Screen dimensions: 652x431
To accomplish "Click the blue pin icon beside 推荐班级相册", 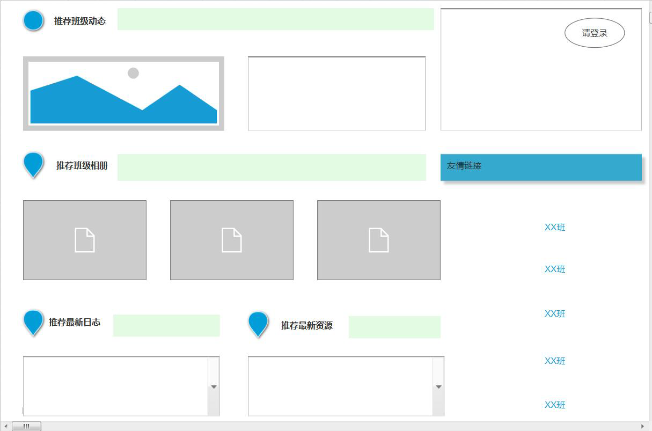I will click(33, 163).
